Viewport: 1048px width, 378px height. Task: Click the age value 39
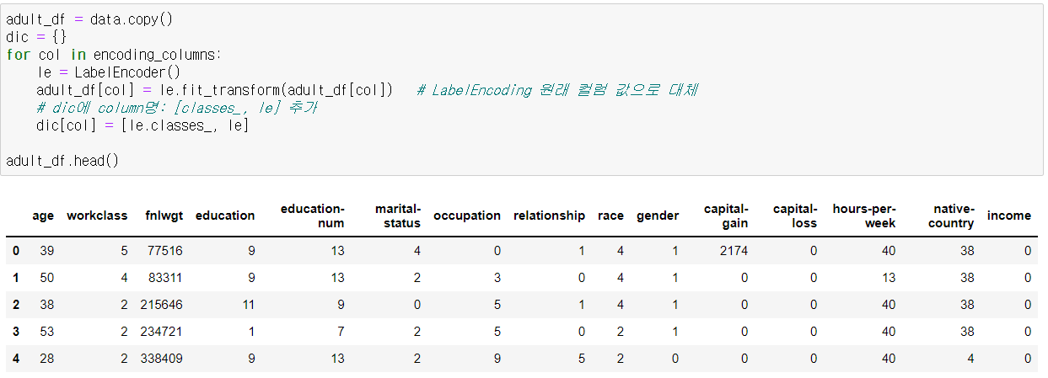[x=46, y=251]
